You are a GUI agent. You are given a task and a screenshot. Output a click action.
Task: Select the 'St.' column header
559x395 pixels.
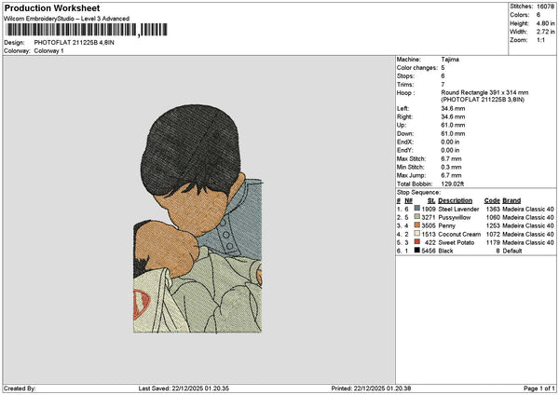pyautogui.click(x=431, y=200)
